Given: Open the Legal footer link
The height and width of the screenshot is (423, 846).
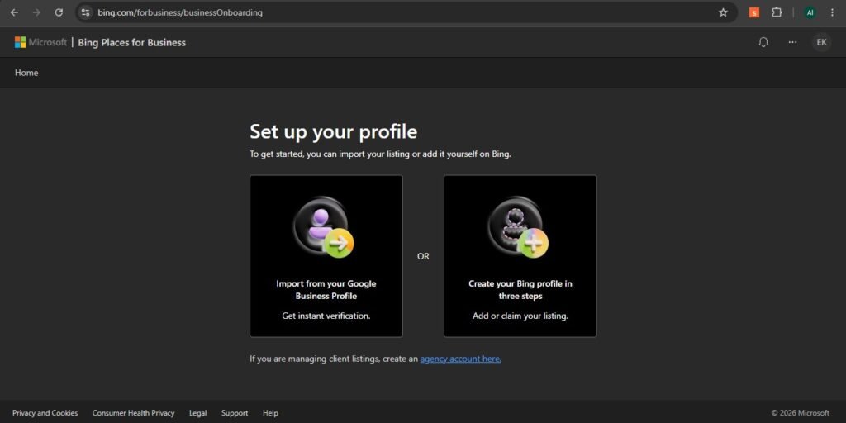Looking at the screenshot, I should (x=197, y=413).
